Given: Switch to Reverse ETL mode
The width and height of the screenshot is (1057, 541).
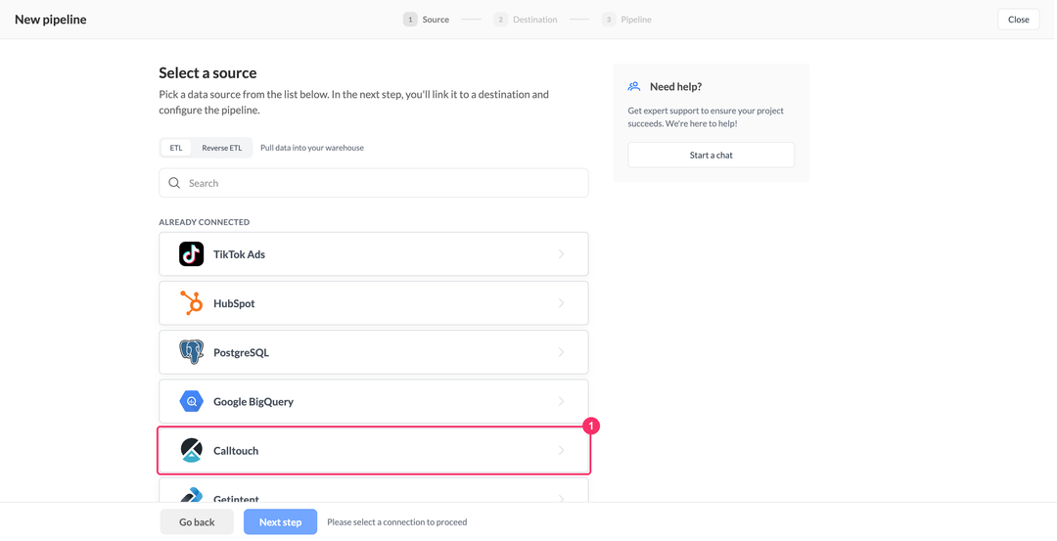Looking at the screenshot, I should 222,148.
